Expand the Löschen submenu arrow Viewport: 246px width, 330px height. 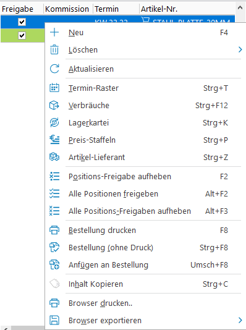coord(240,49)
